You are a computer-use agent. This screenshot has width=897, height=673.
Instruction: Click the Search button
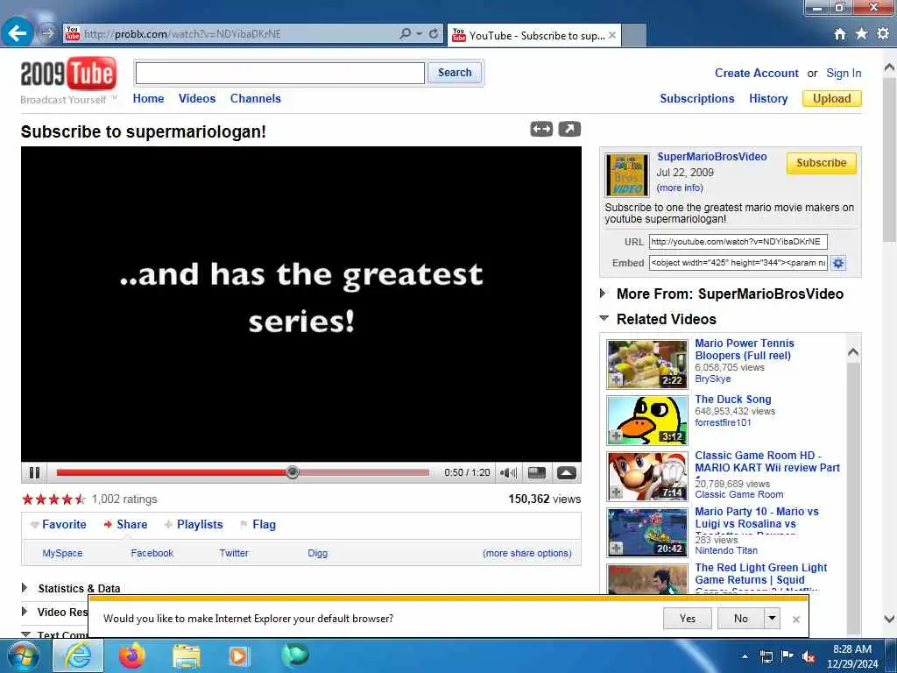click(x=455, y=73)
